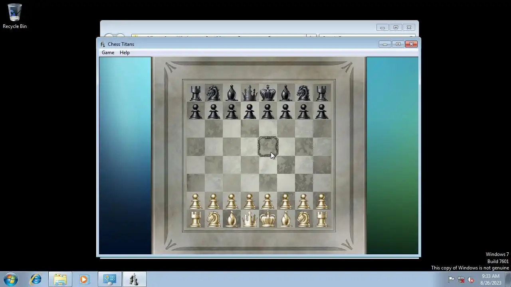Viewport: 511px width, 287px height.
Task: Minimize the Chess Titans window
Action: tap(385, 44)
